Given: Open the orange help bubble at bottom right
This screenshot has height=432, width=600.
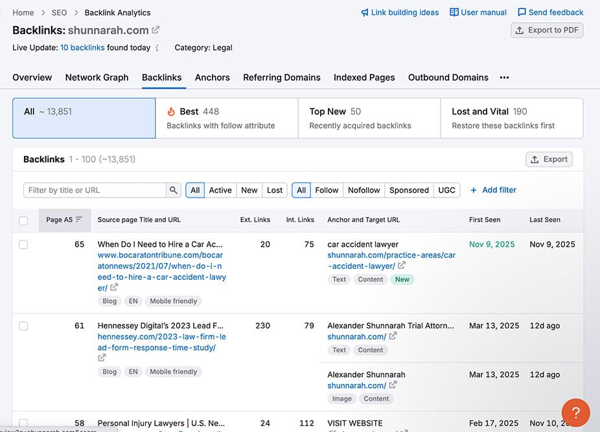Looking at the screenshot, I should (x=575, y=413).
